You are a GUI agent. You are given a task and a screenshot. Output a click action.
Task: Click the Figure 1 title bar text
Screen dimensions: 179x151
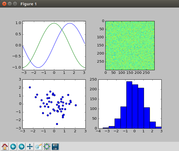click(28, 4)
